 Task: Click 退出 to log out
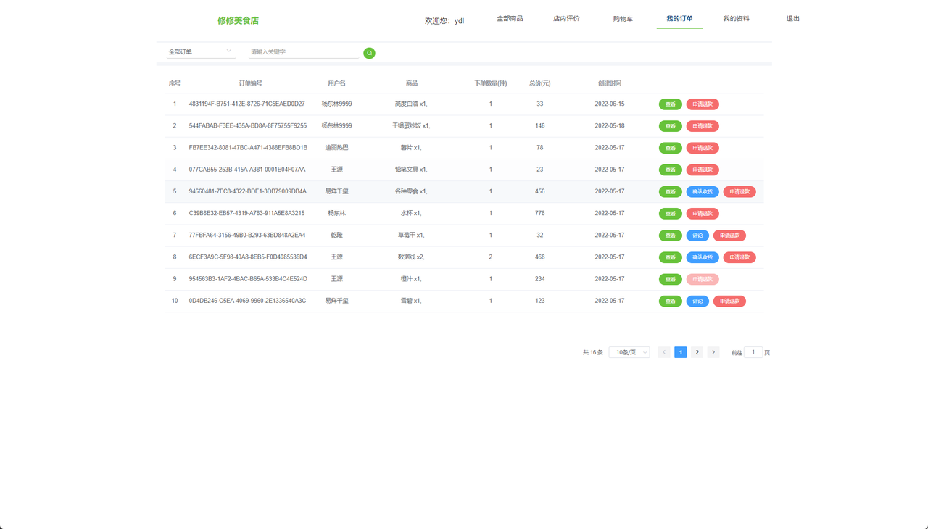[792, 18]
